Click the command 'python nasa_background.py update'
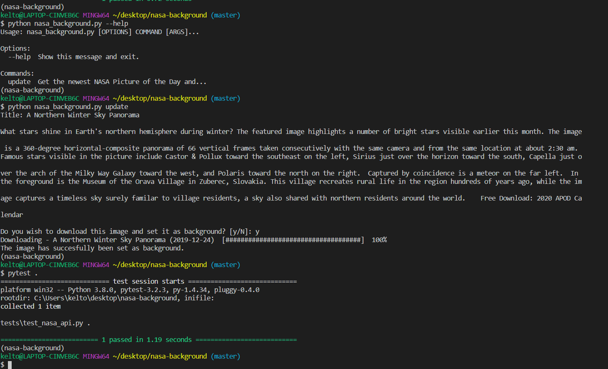The width and height of the screenshot is (608, 369). click(68, 107)
